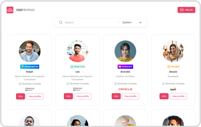The image size is (201, 127).
Task: View profile of Lee
Action: tap(83, 96)
